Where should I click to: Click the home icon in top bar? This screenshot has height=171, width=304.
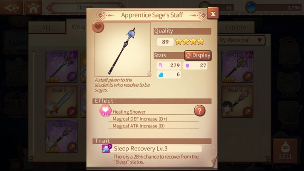[33, 8]
